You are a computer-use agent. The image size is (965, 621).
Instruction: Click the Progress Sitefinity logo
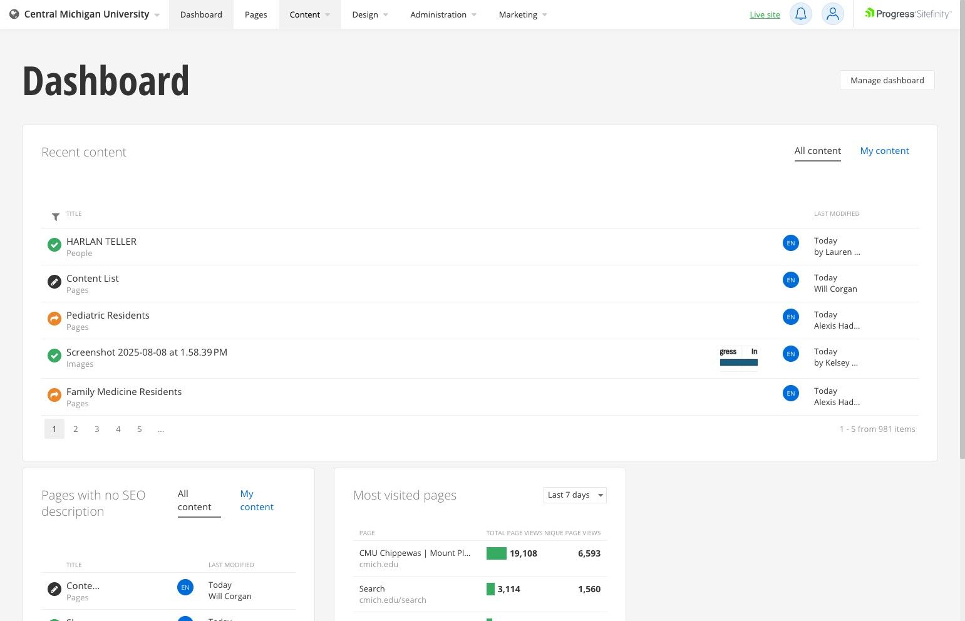pos(908,14)
